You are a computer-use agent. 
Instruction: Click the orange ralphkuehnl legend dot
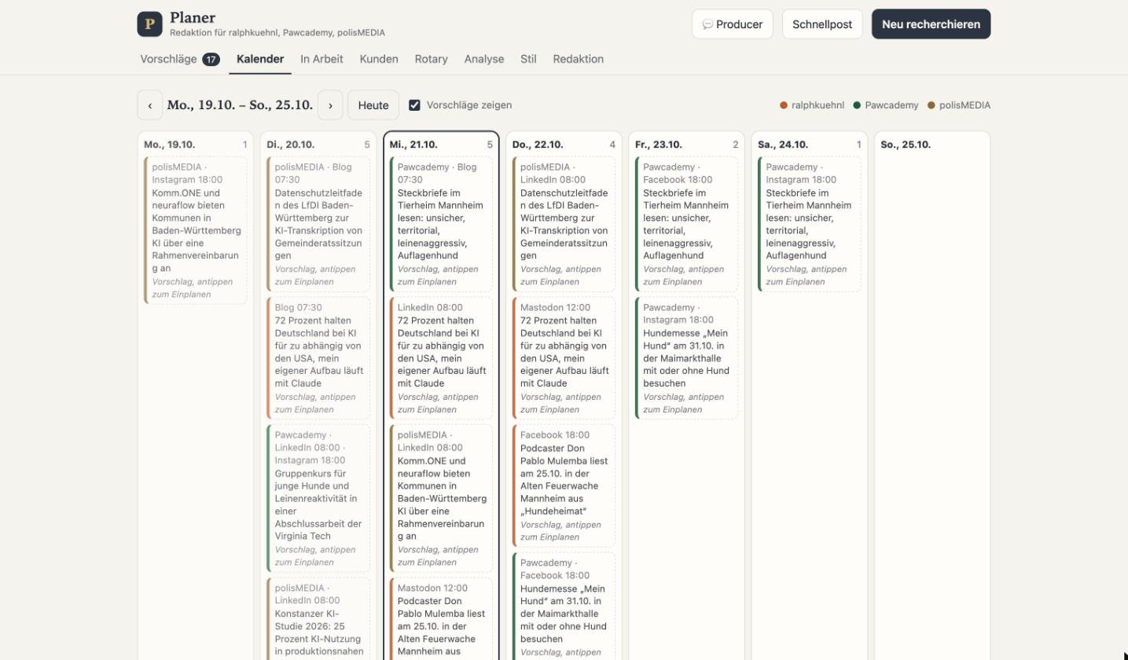784,105
